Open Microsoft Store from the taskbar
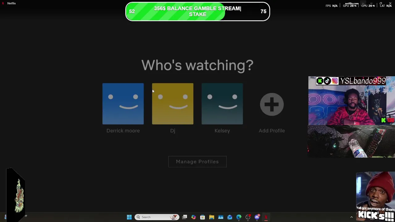Viewport: 395px width, 222px height. [202, 217]
